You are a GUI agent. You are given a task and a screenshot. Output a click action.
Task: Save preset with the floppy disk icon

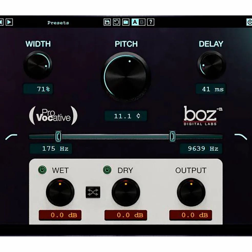107,22
